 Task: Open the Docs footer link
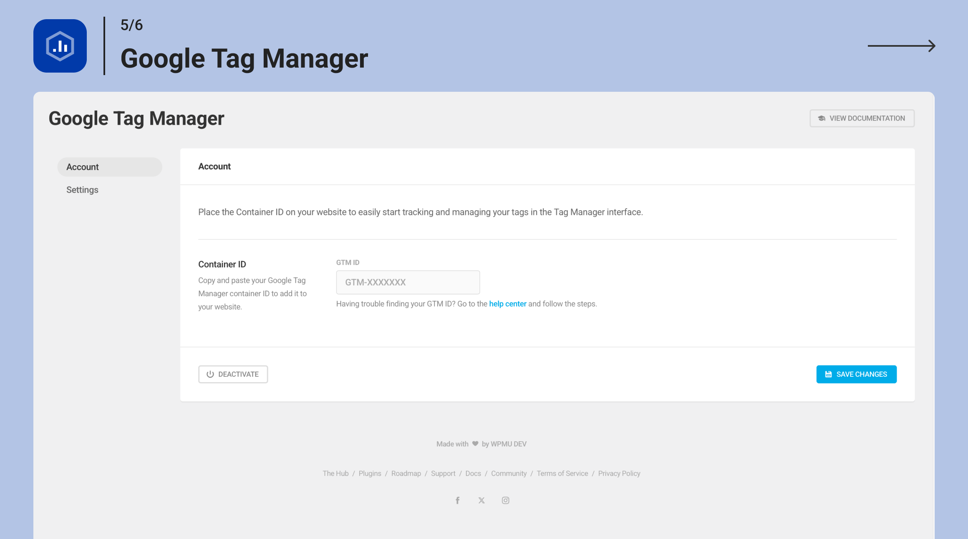point(473,474)
